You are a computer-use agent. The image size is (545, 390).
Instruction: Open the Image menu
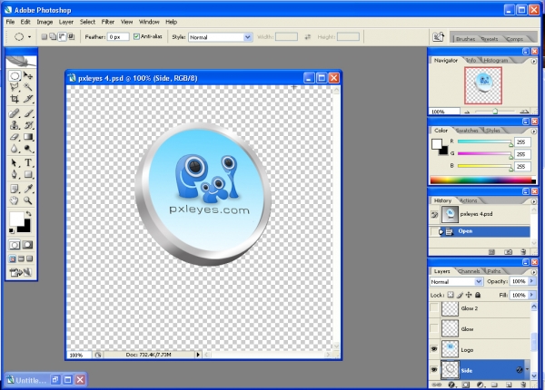[x=45, y=22]
